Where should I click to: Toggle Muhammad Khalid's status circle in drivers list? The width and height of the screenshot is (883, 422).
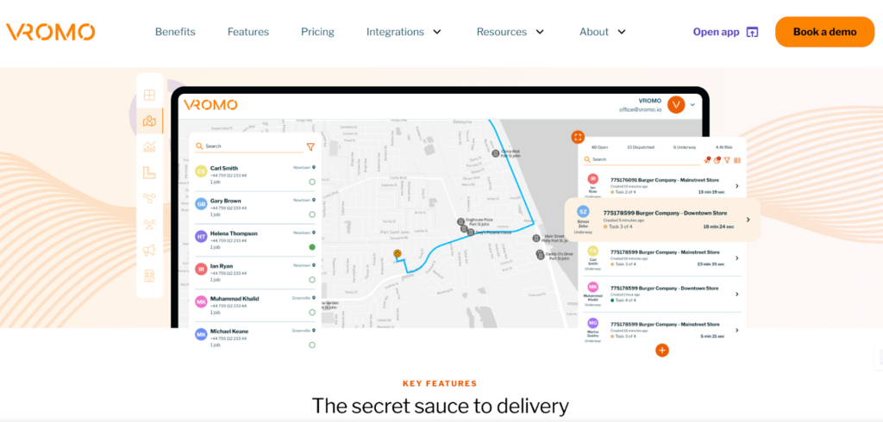(x=312, y=313)
